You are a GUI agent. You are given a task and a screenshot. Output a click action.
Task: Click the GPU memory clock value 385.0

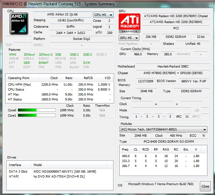click(168, 54)
